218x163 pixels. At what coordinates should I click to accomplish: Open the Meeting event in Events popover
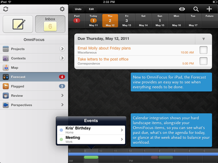click(91, 139)
